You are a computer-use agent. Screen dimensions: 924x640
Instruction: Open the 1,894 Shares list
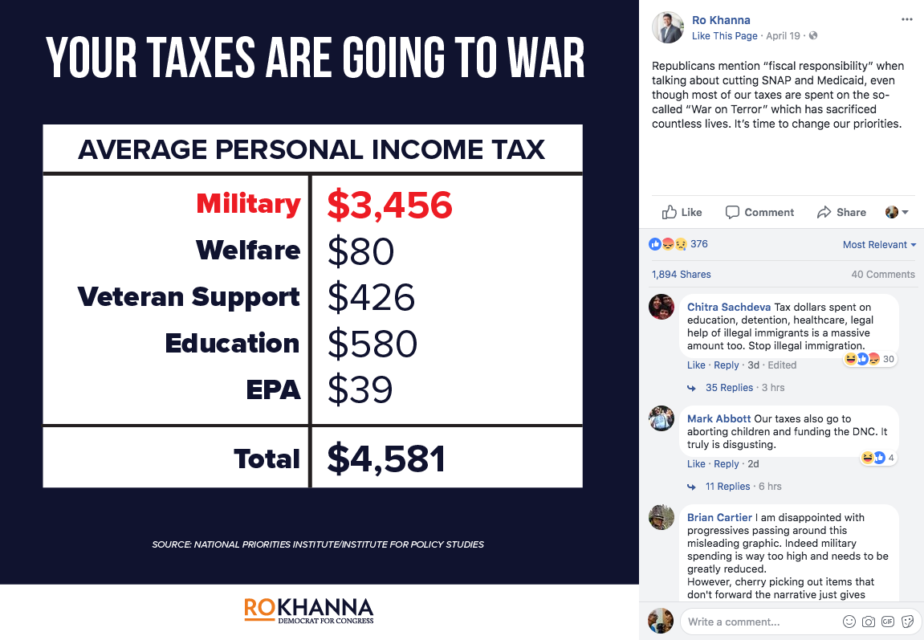coord(681,275)
